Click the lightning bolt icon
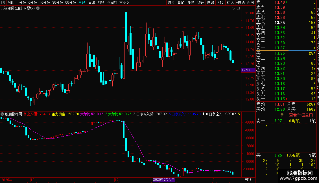This screenshot has height=183, width=319. coord(282,115)
